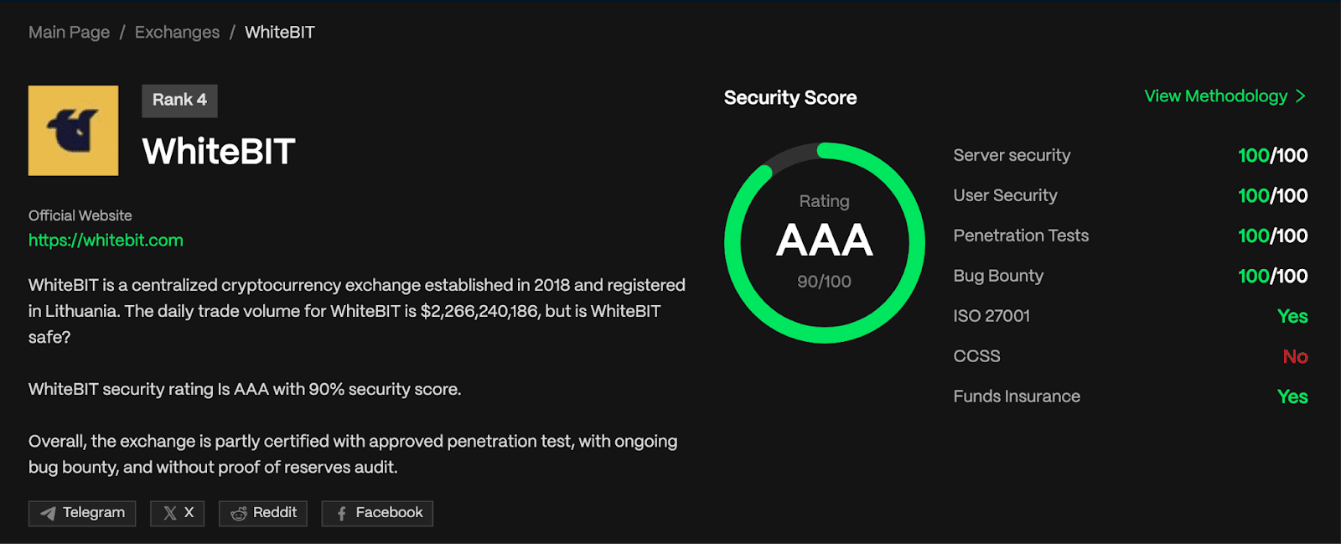Click the ISO 27001 Yes value

coord(1292,316)
